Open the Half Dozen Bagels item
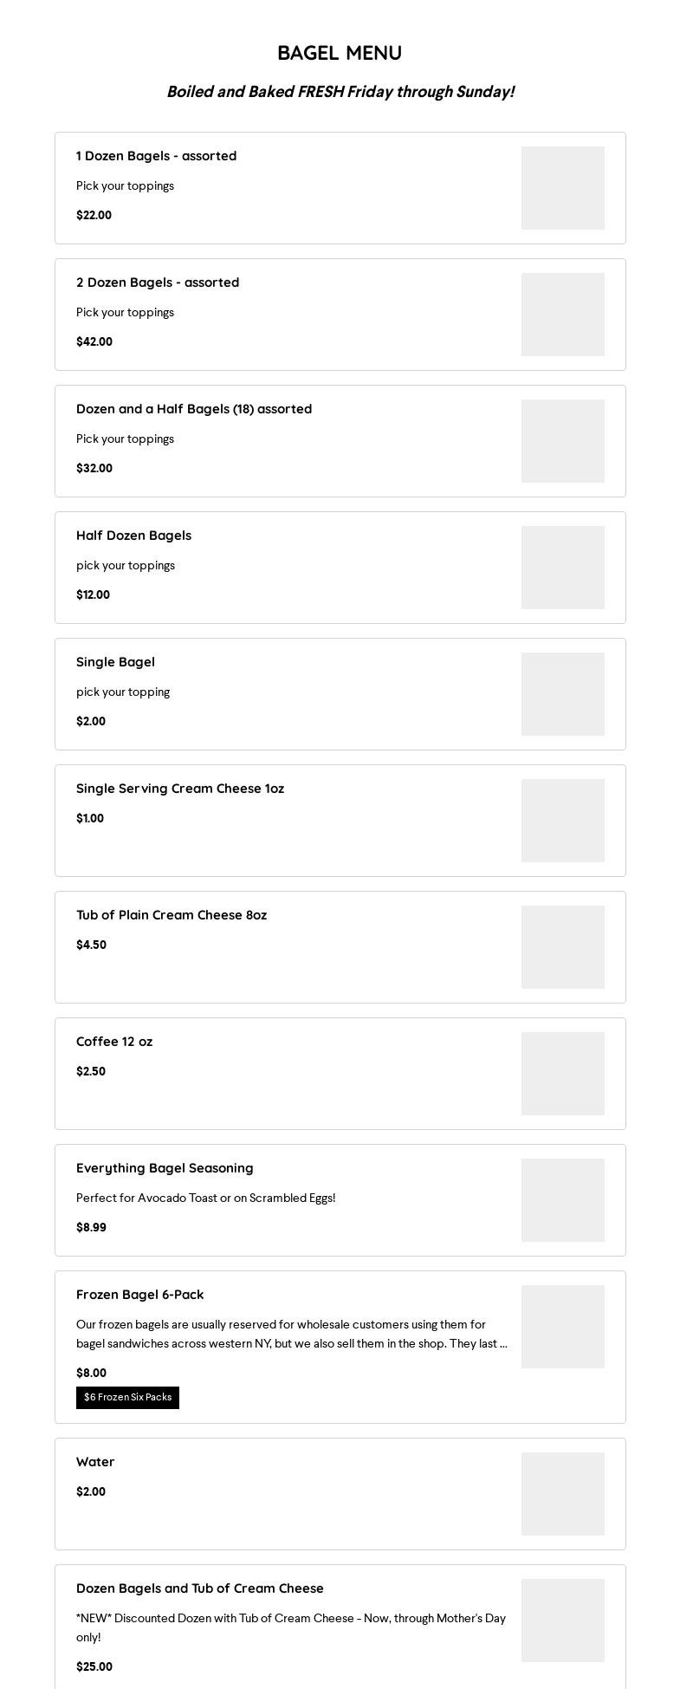680x1689 pixels. (340, 568)
